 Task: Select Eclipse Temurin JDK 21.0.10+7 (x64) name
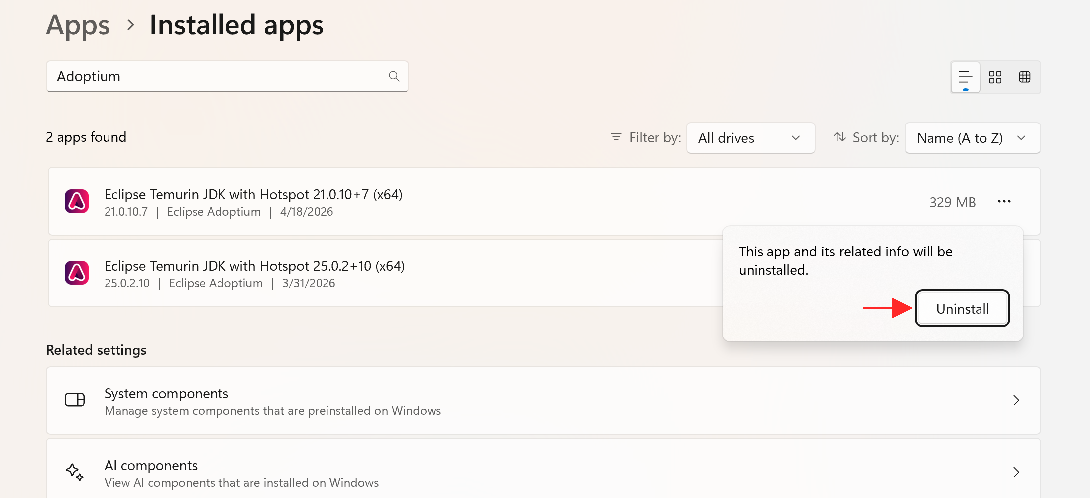pos(253,194)
